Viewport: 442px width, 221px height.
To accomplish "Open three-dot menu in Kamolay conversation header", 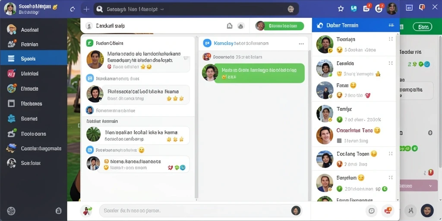I will (x=301, y=44).
